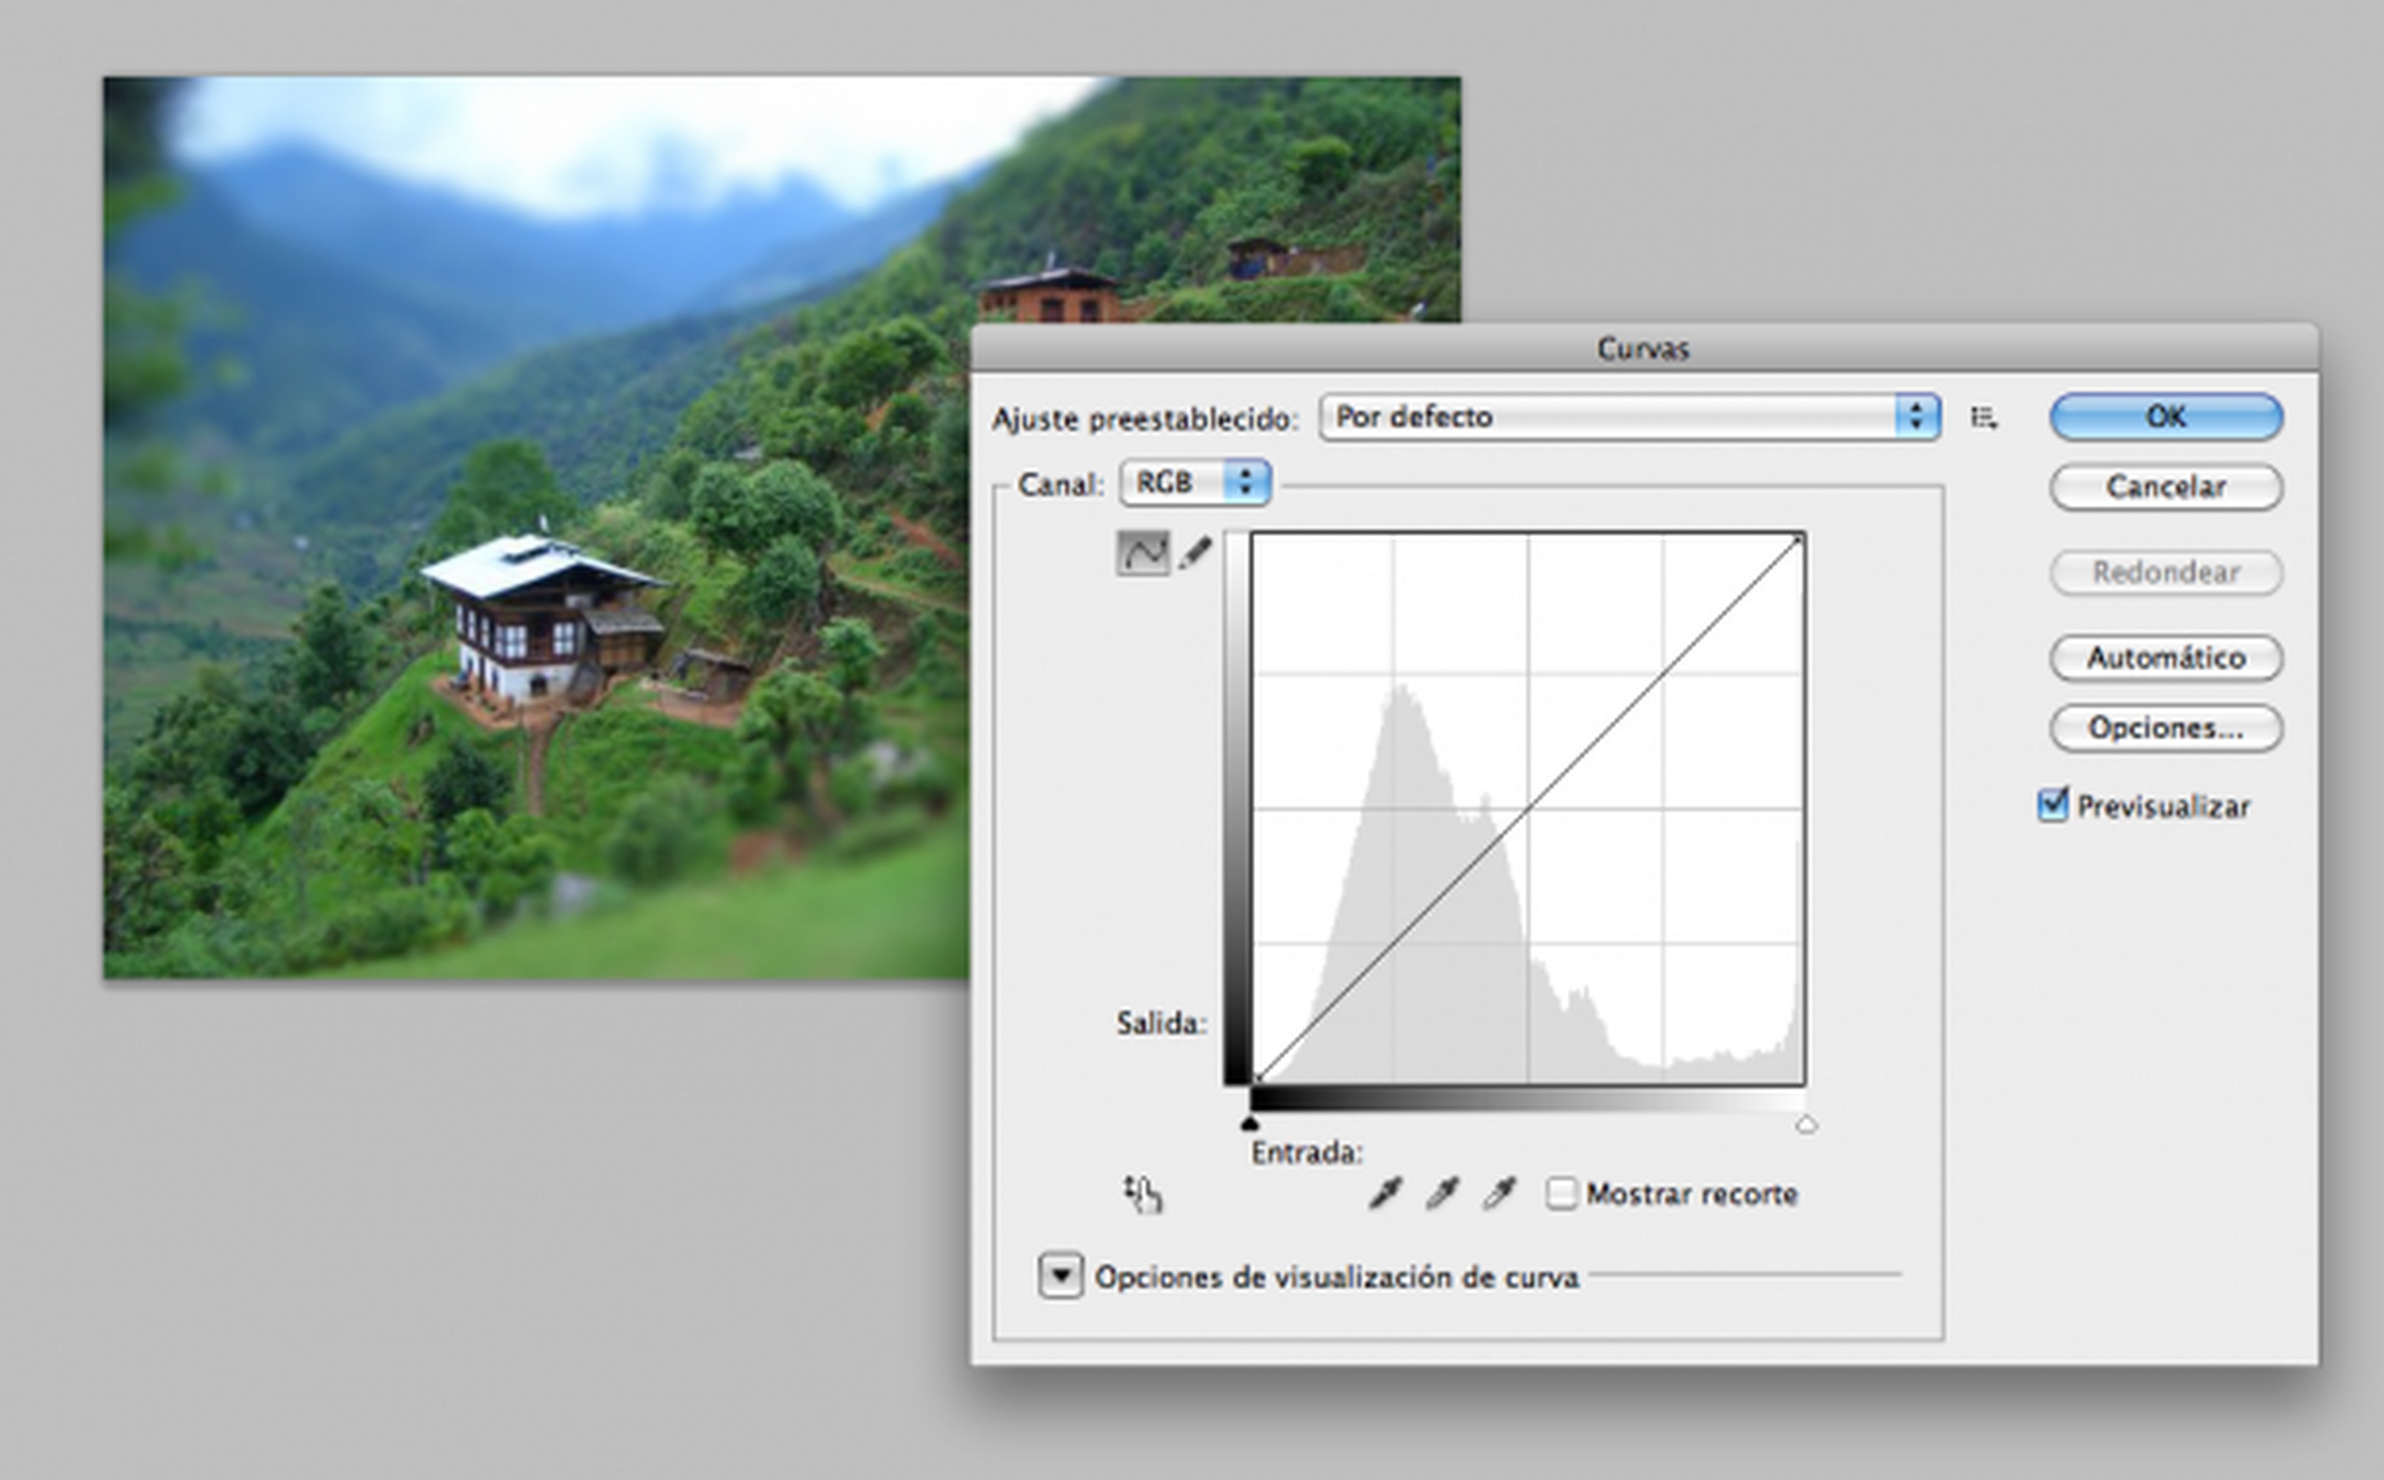Image resolution: width=2384 pixels, height=1480 pixels.
Task: Pick the white point eyedropper
Action: click(1499, 1193)
